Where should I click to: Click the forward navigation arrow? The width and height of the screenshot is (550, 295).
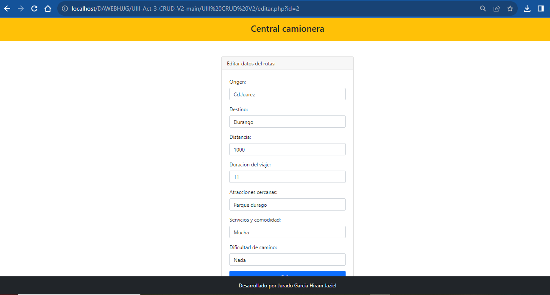click(20, 8)
